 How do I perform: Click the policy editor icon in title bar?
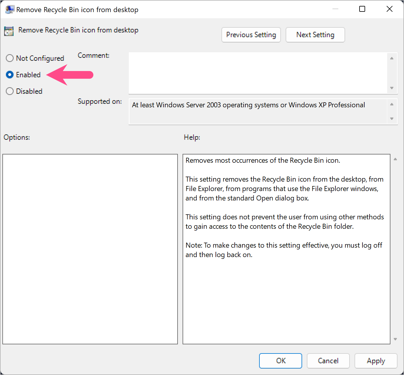pos(10,9)
